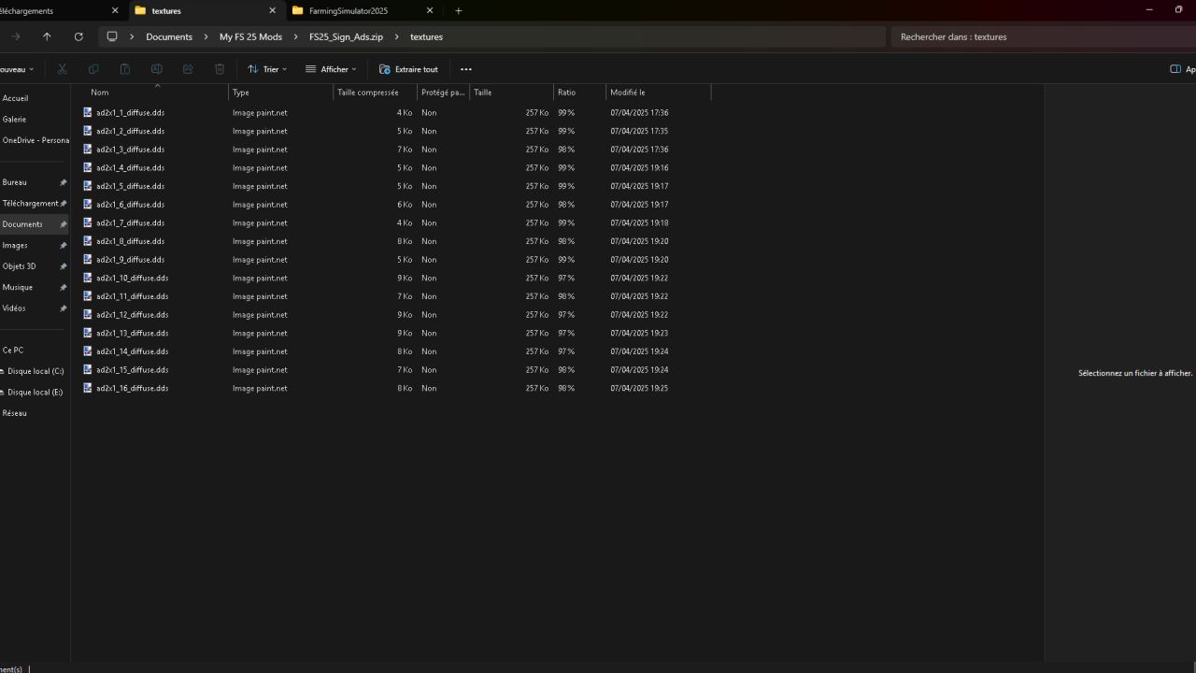Expand the Afficher view dropdown
Screen dimensions: 1196x673
[331, 69]
